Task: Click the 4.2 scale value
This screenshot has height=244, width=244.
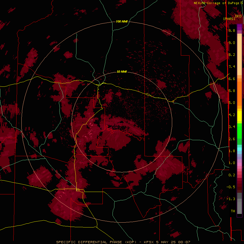Action: pyautogui.click(x=232, y=115)
